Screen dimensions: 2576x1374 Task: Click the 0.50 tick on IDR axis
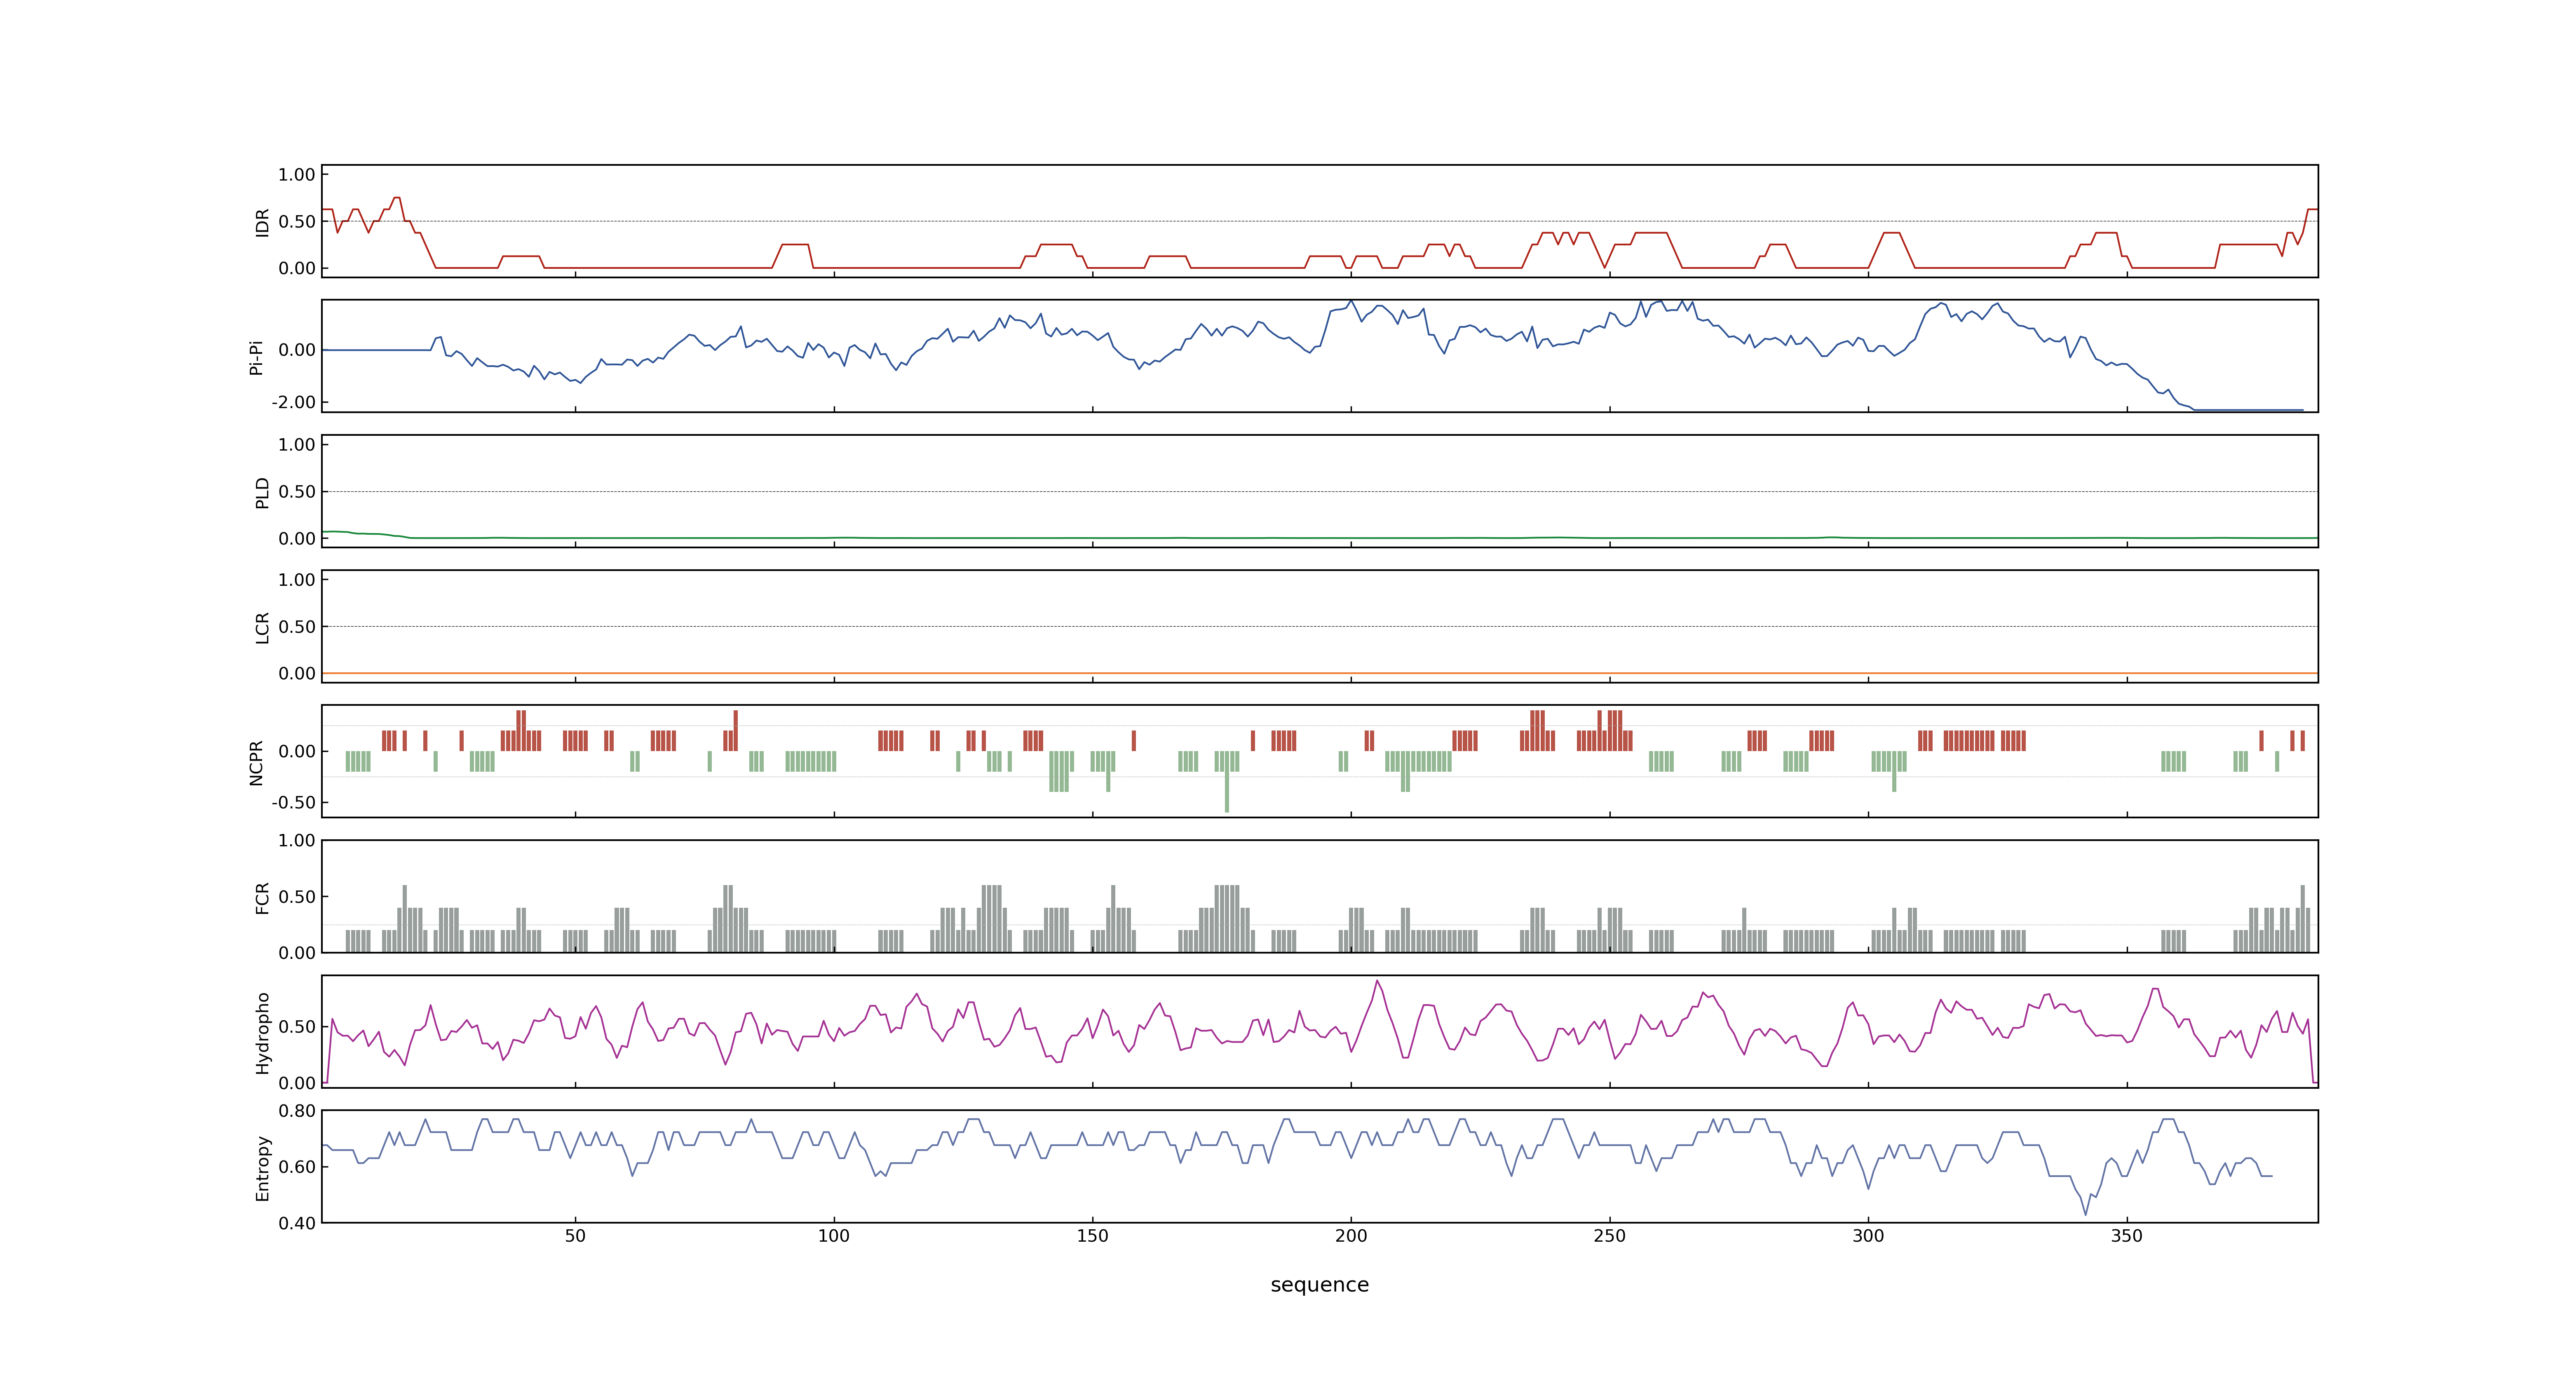(297, 222)
